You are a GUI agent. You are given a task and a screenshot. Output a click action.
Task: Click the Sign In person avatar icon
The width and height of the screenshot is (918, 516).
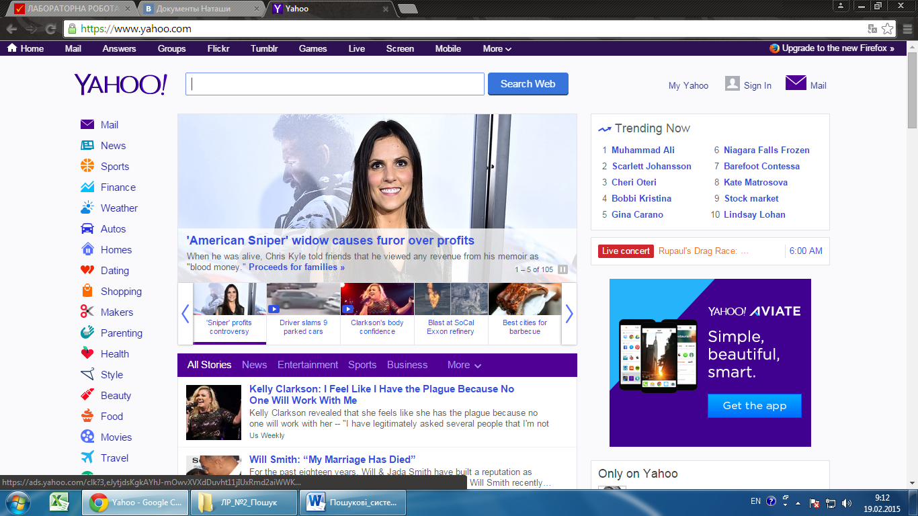pyautogui.click(x=733, y=83)
